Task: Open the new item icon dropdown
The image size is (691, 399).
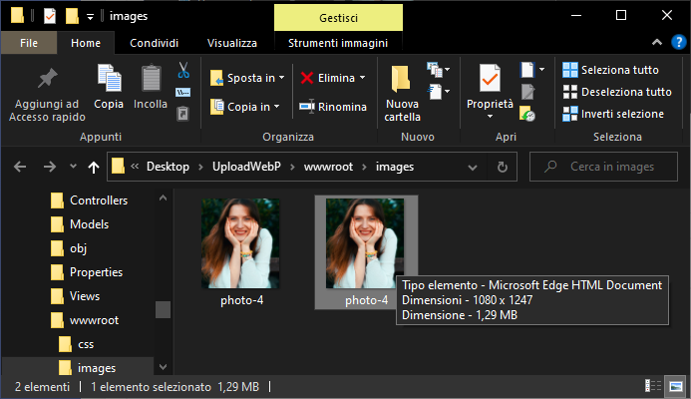Action: pyautogui.click(x=438, y=70)
